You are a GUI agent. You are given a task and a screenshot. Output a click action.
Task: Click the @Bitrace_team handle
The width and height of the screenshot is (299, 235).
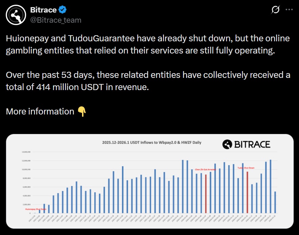(x=55, y=19)
